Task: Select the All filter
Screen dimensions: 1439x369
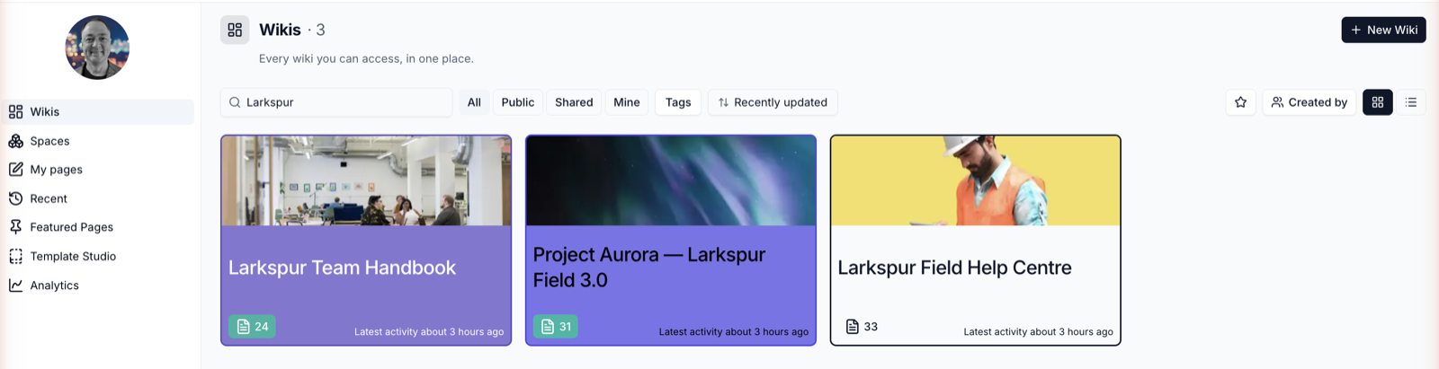Action: 474,102
